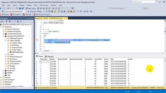Click the Save file floppy icon
This screenshot has width=166, height=93.
click(20, 8)
